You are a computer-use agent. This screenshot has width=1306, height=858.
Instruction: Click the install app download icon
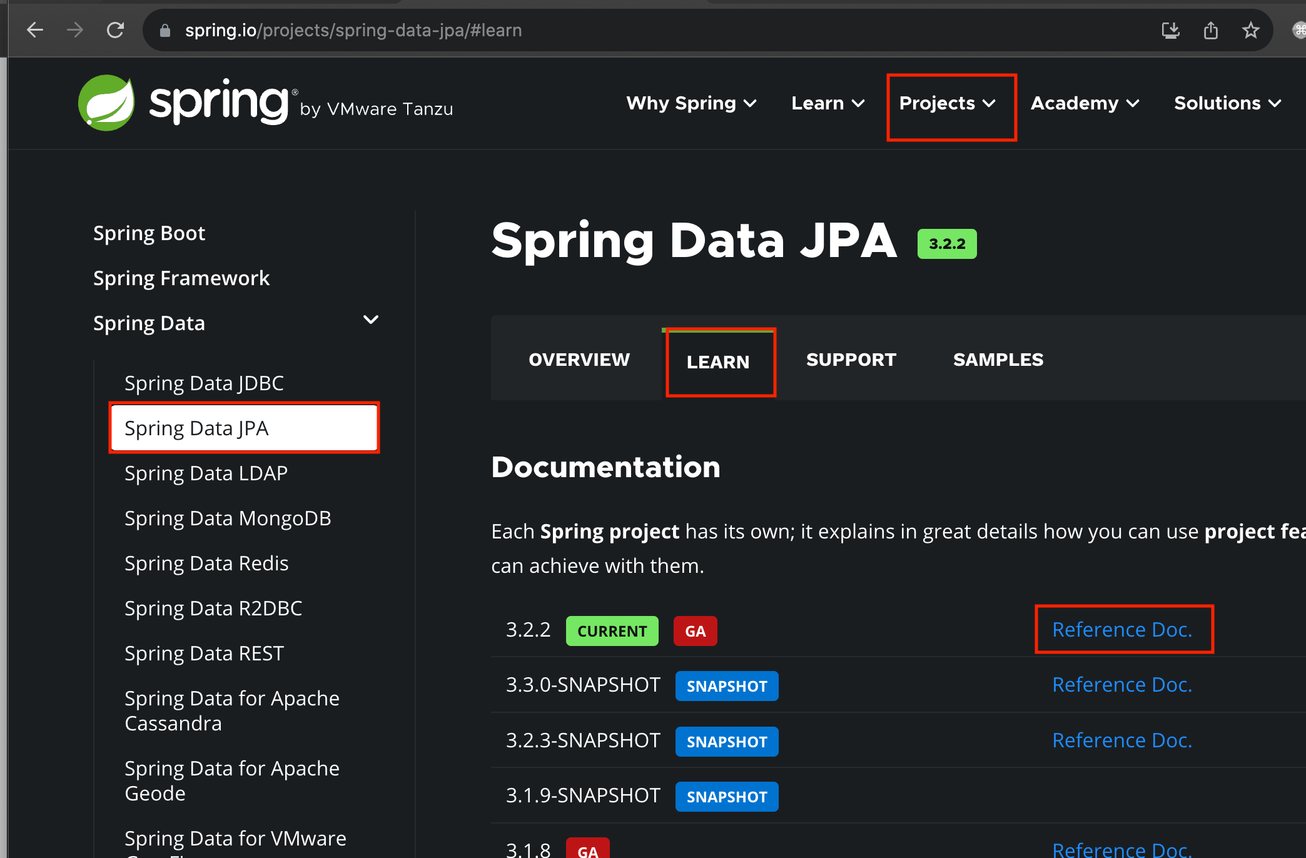tap(1170, 30)
